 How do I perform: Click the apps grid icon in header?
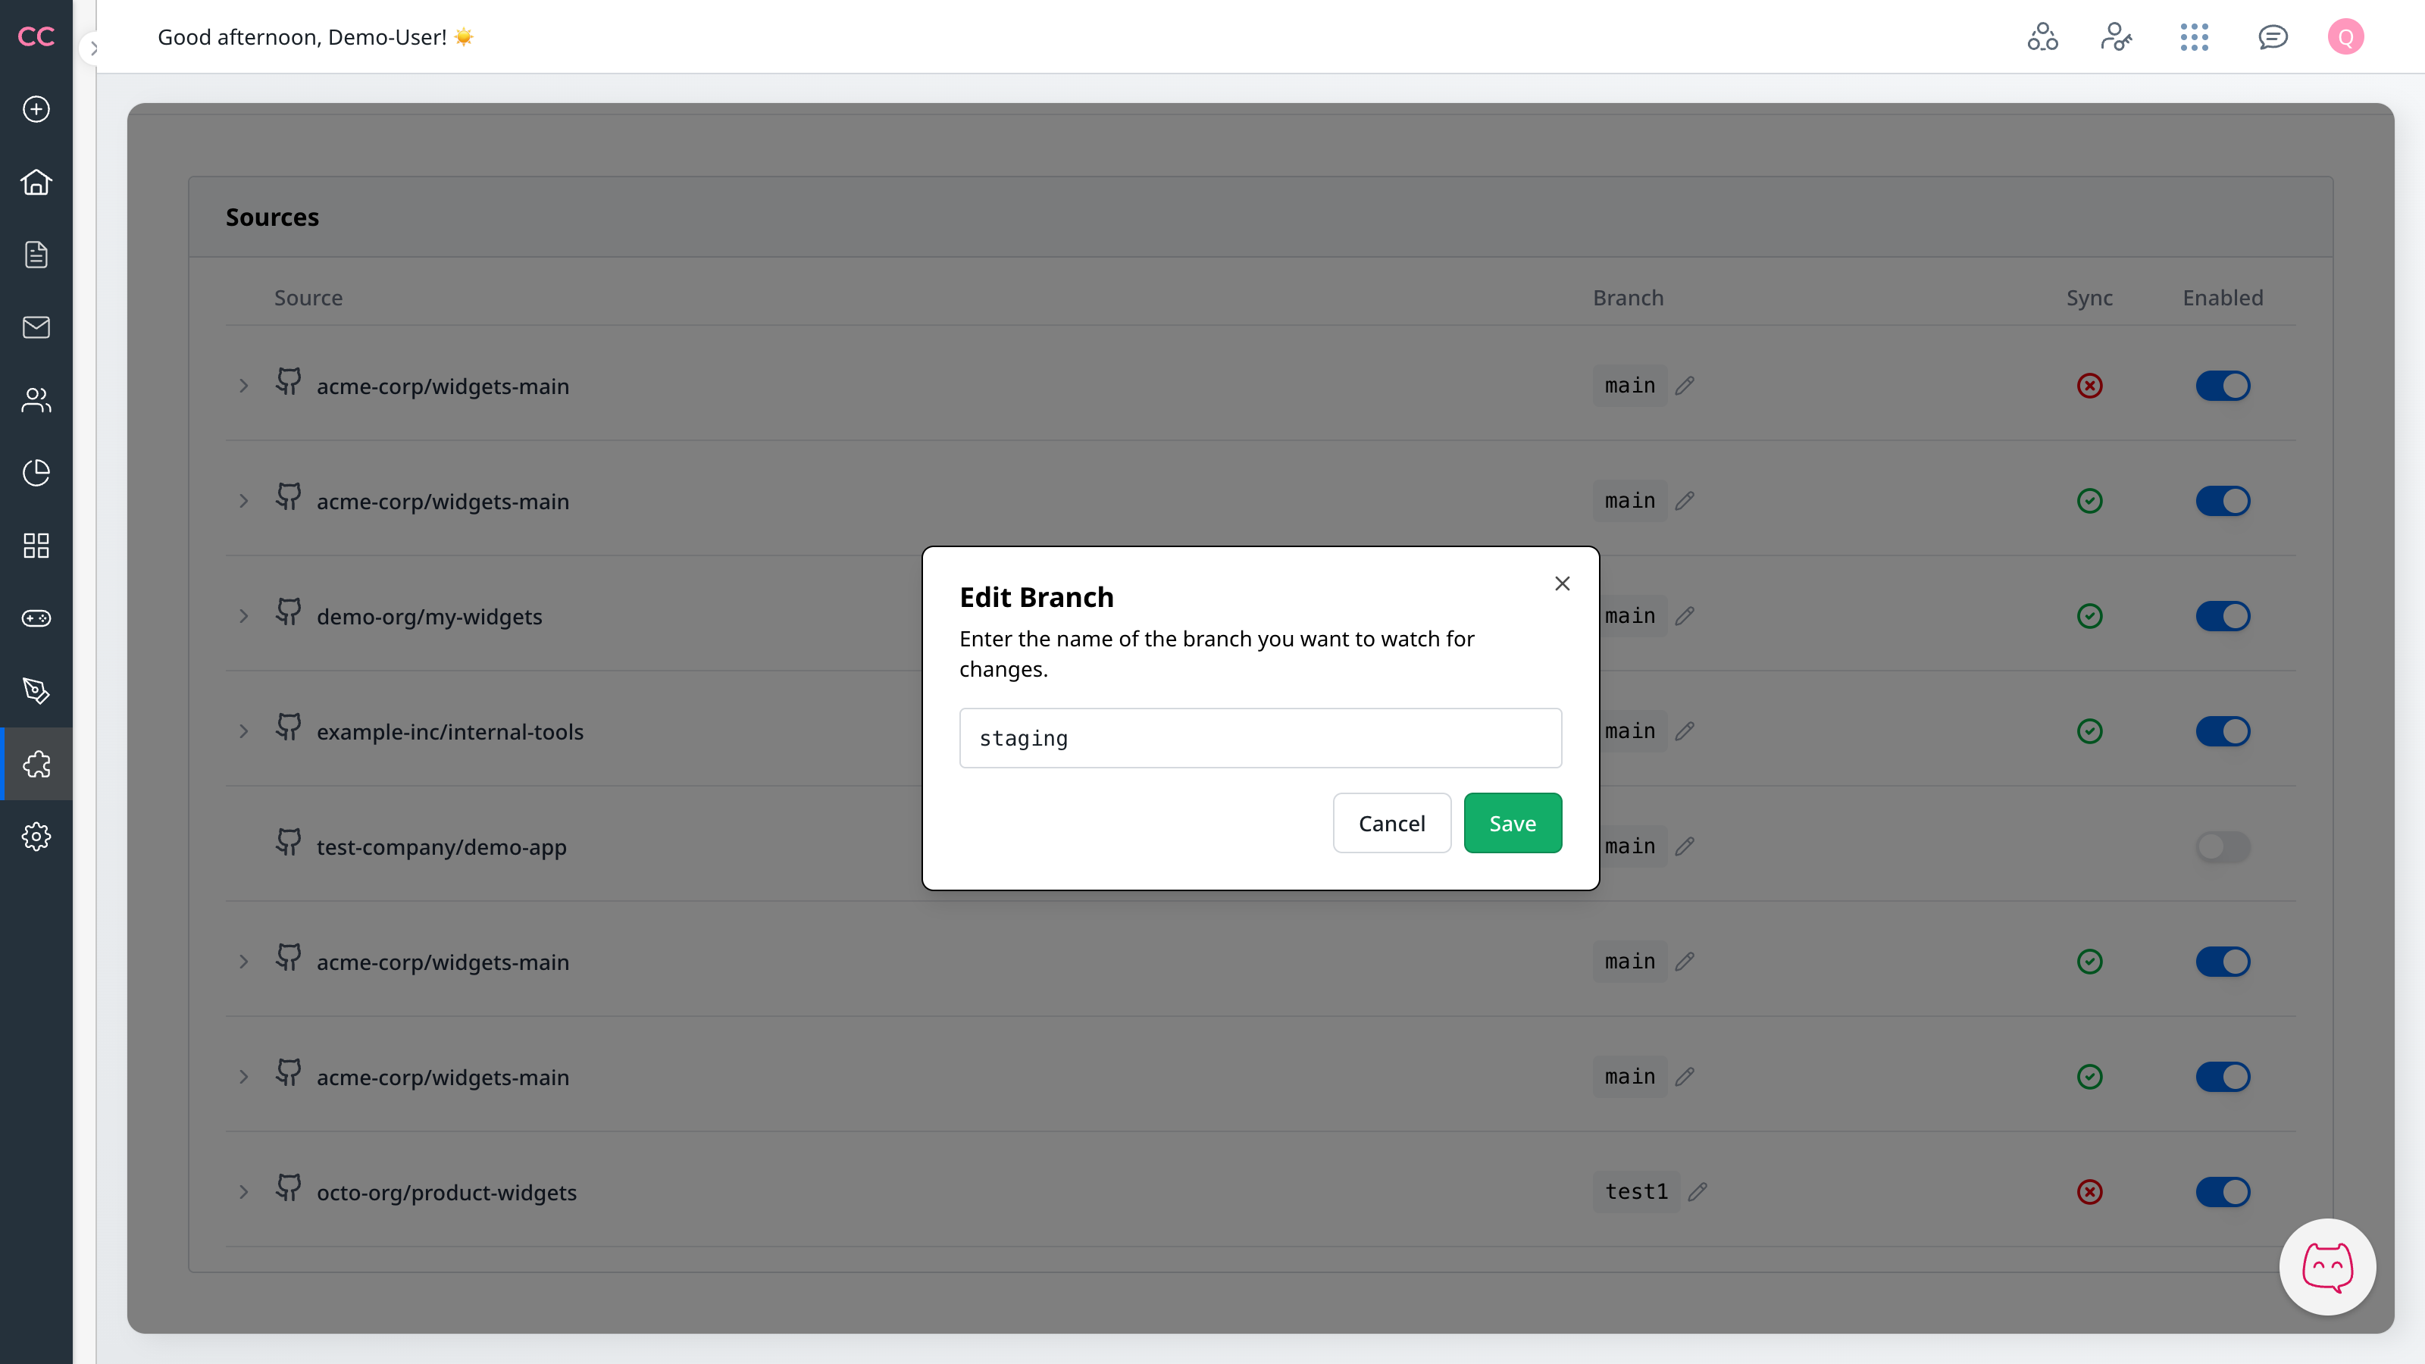pos(2193,36)
